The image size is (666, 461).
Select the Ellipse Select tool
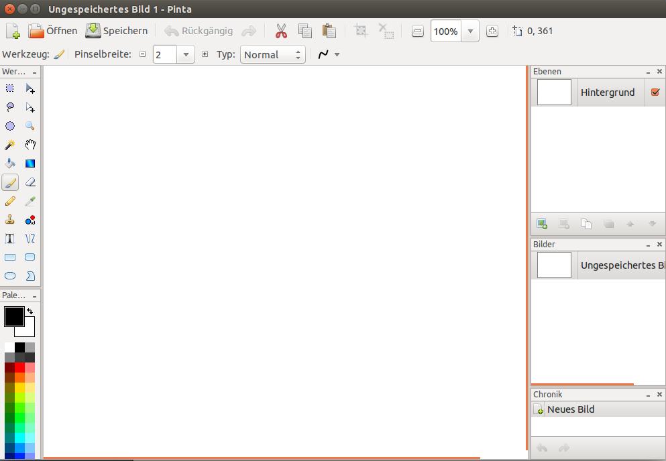(10, 126)
